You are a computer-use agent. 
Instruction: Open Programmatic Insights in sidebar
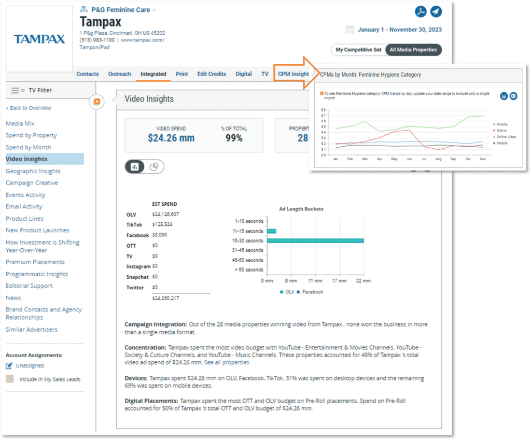37,274
